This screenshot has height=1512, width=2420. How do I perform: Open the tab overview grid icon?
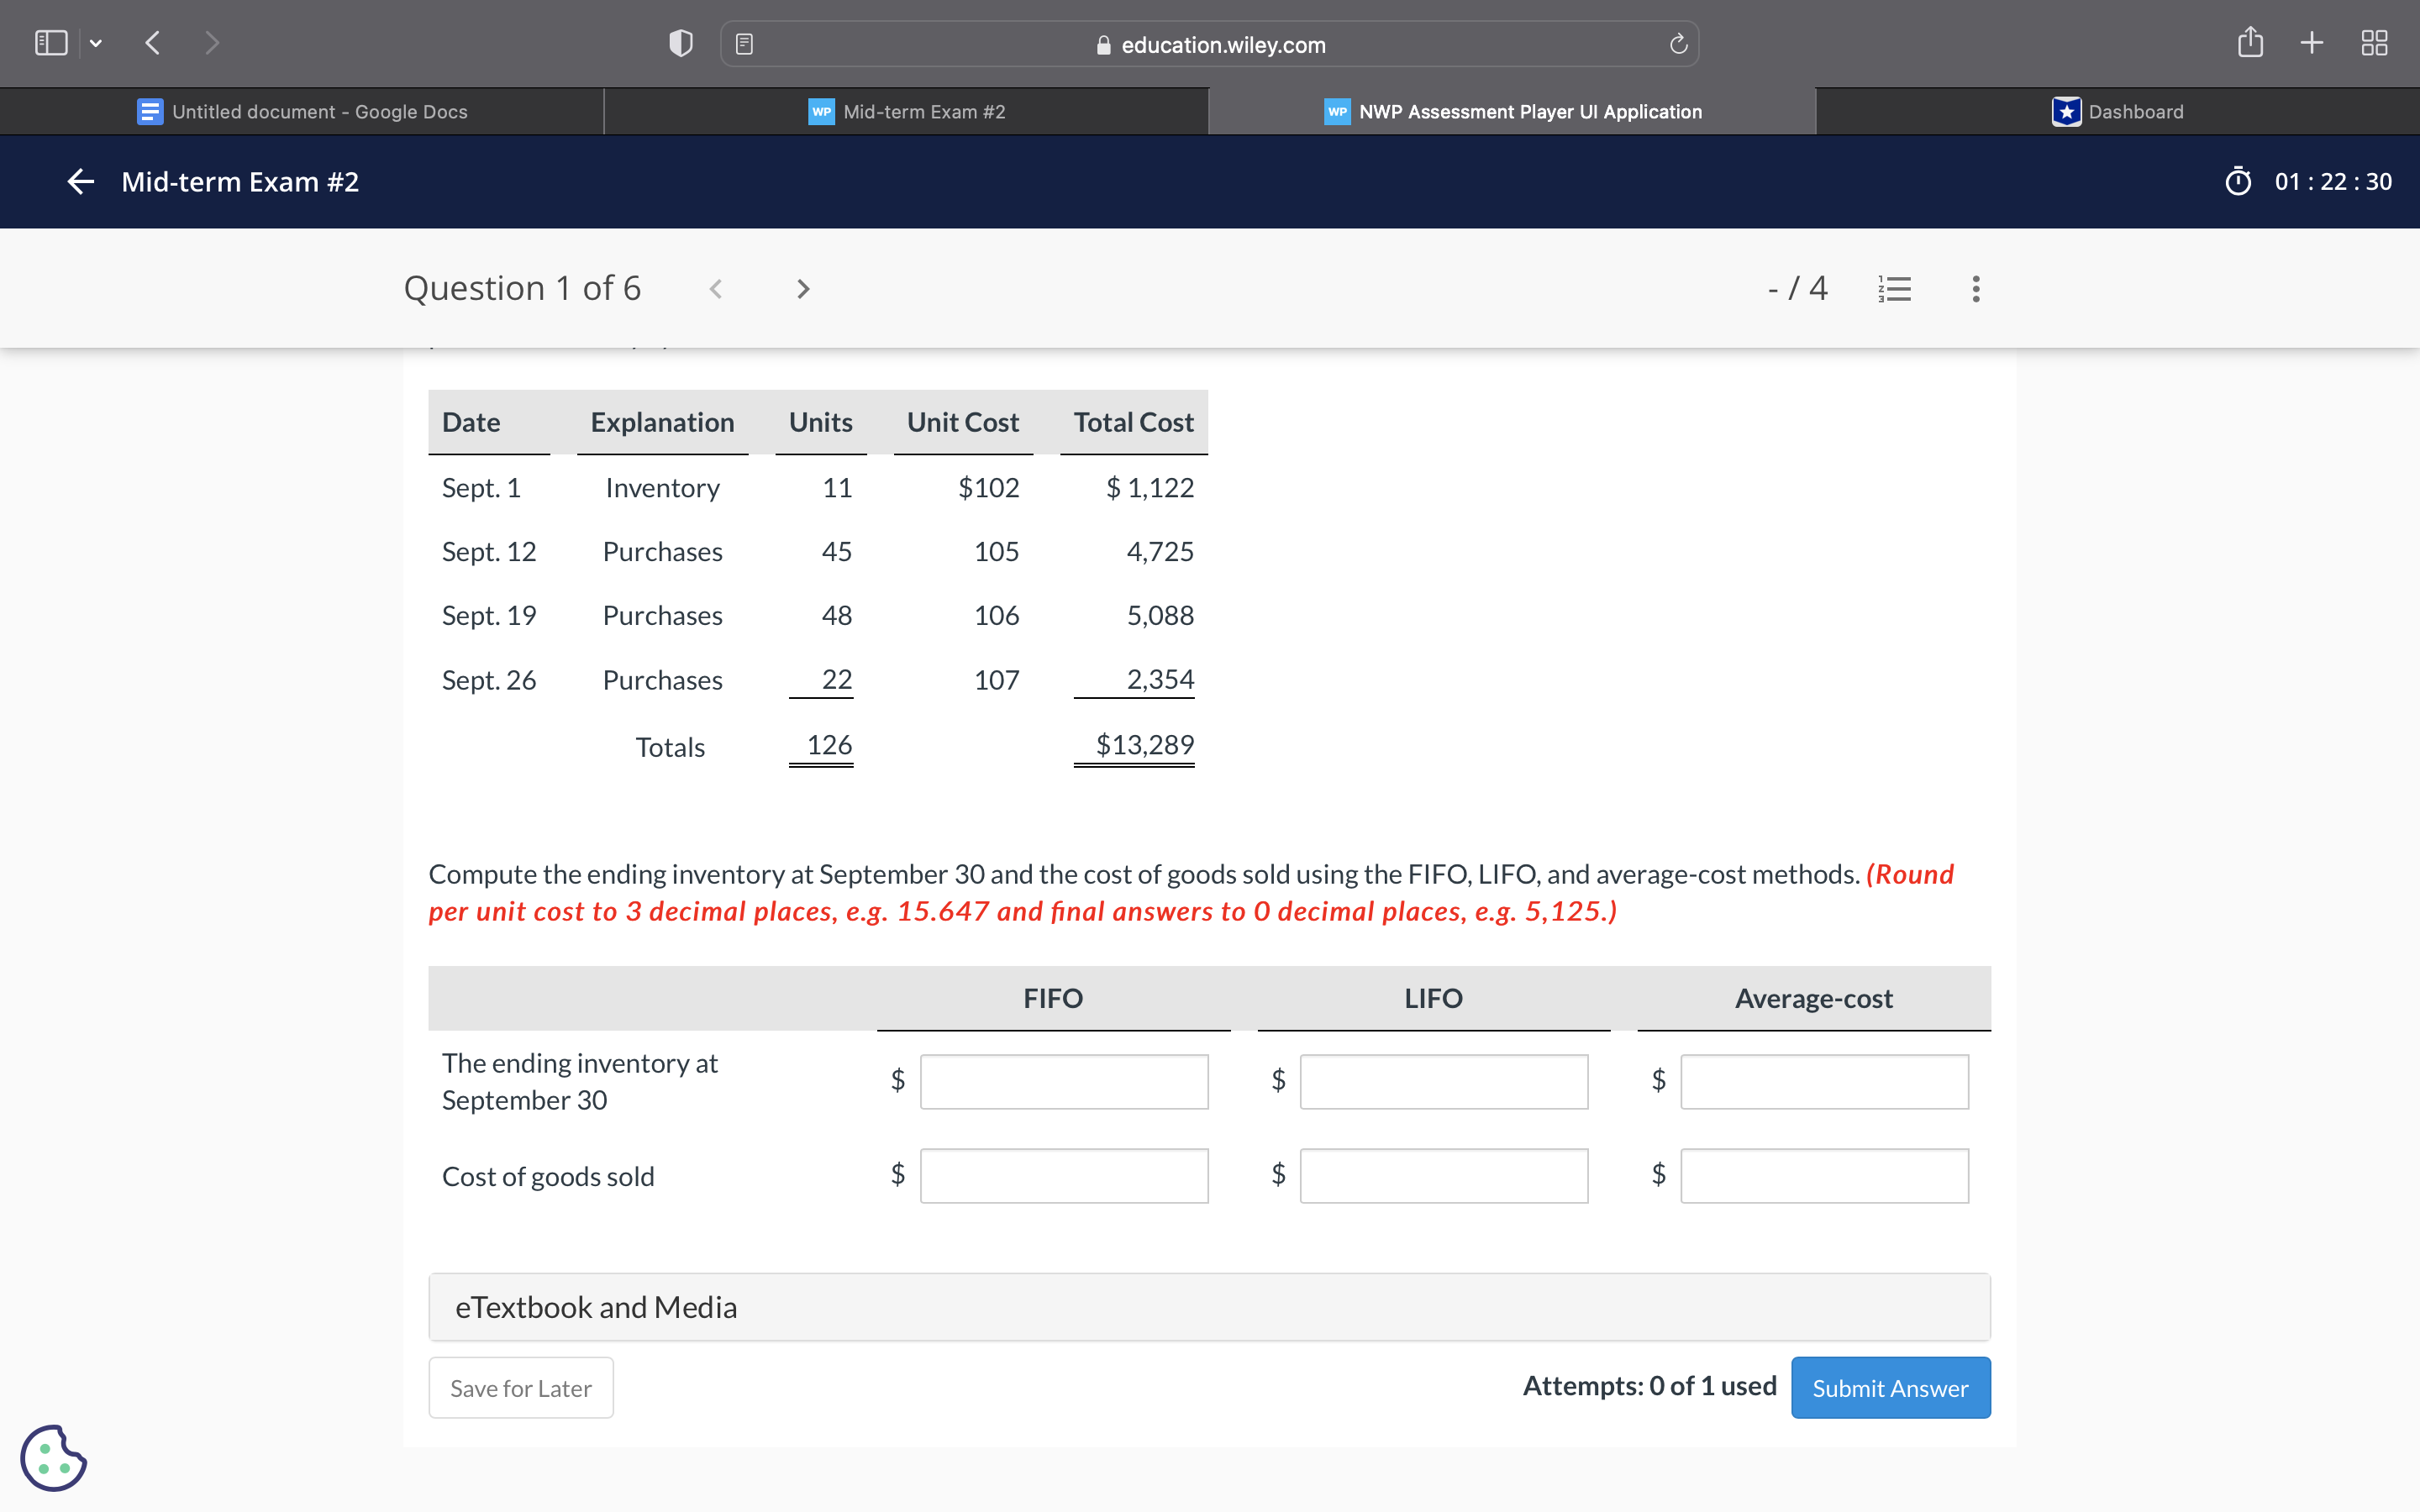2374,43
